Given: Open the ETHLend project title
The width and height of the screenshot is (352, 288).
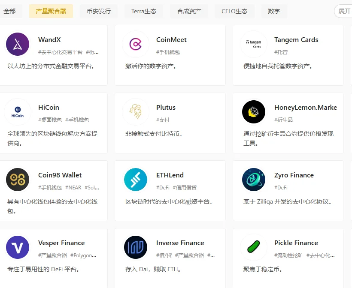Looking at the screenshot, I should (x=170, y=175).
